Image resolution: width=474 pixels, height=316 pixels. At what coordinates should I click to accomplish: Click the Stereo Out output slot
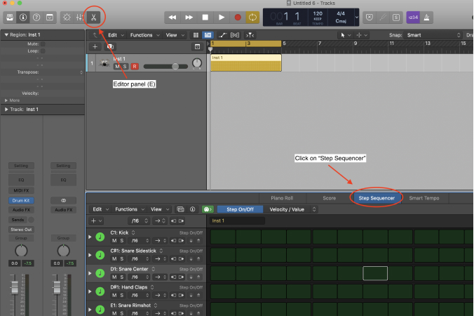(x=21, y=230)
